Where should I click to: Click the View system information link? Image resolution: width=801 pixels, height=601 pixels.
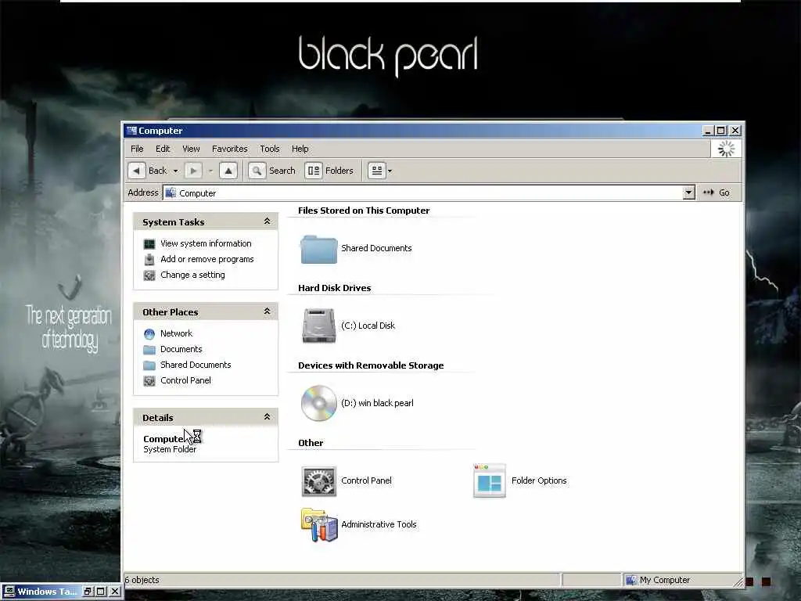[x=206, y=244]
